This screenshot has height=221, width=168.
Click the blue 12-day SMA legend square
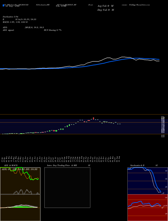3,5
